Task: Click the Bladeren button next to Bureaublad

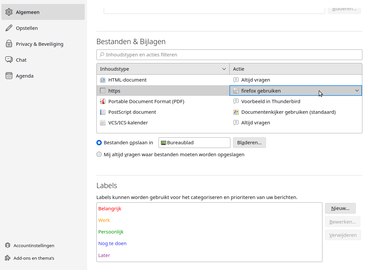Action: 249,143
